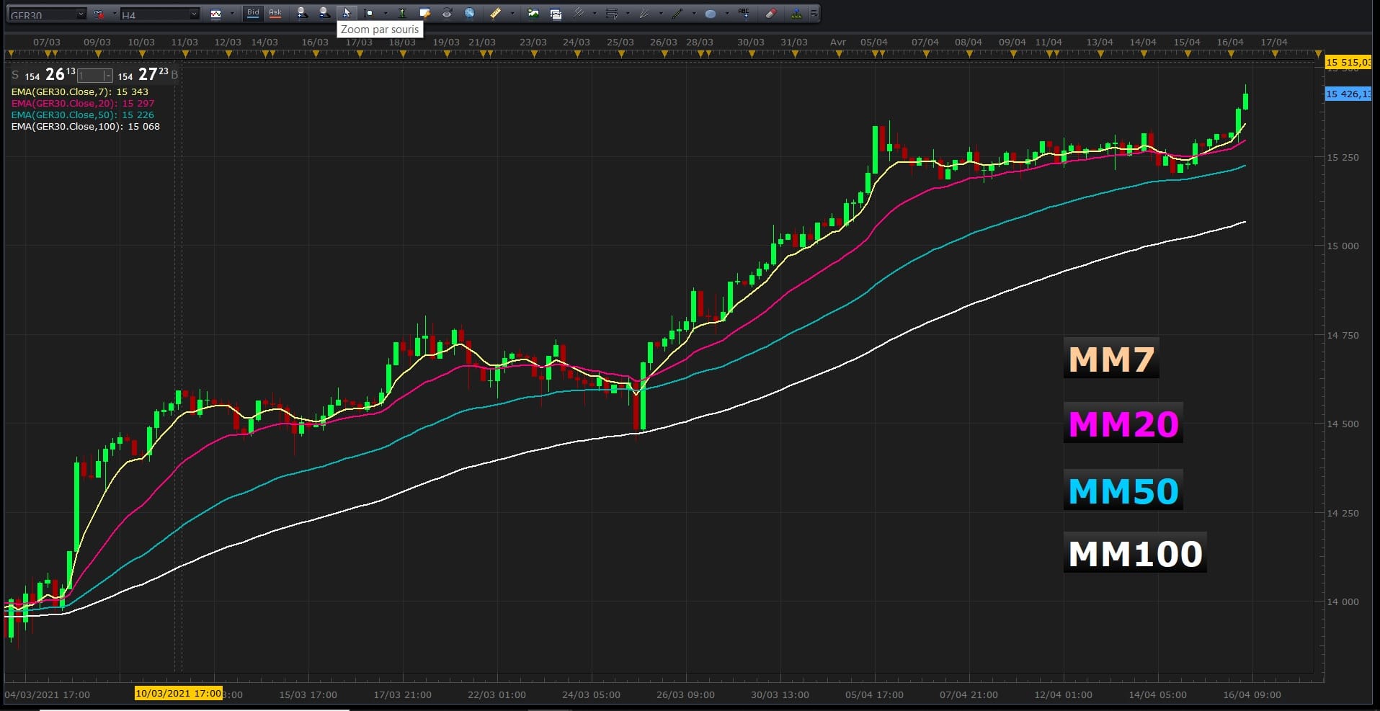The height and width of the screenshot is (711, 1380).
Task: Select the white EMA 100 indicator label
Action: pyautogui.click(x=86, y=127)
